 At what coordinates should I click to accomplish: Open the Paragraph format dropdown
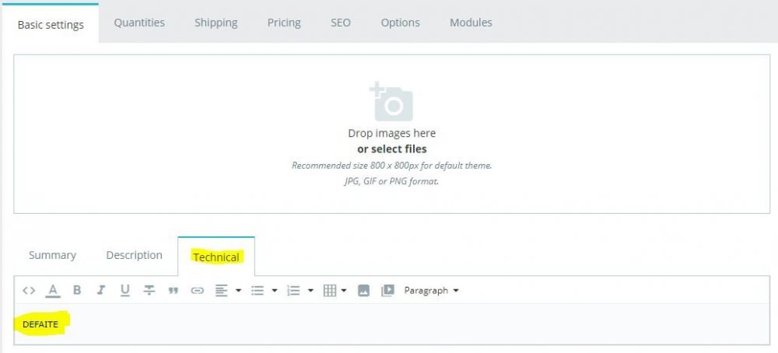point(431,291)
